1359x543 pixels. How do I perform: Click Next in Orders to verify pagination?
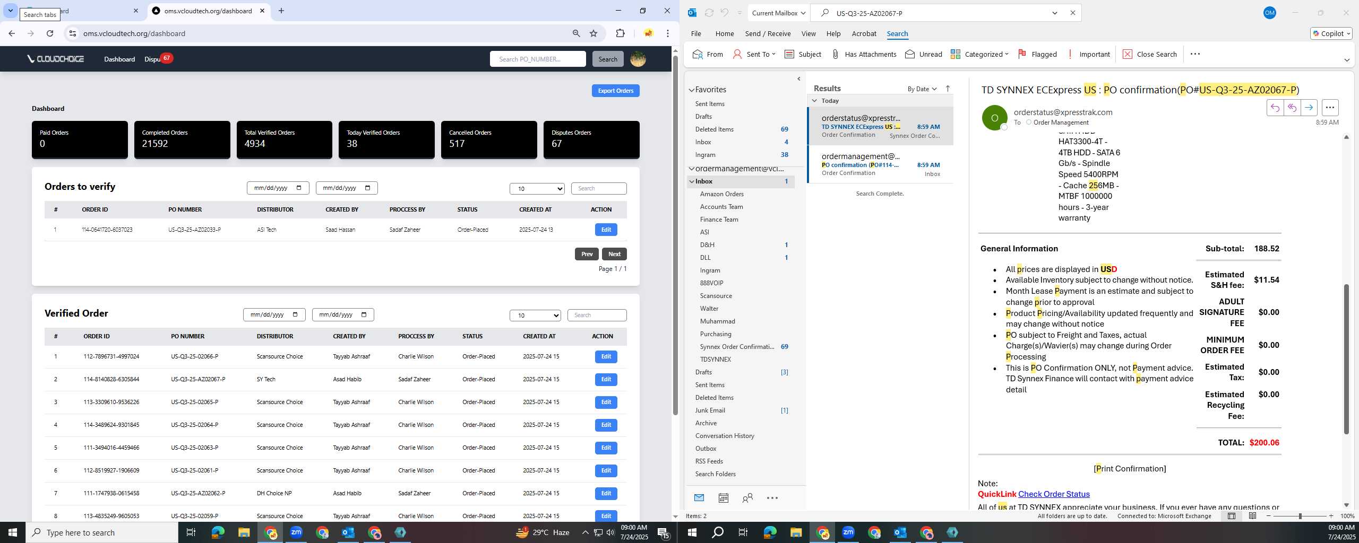click(x=614, y=254)
